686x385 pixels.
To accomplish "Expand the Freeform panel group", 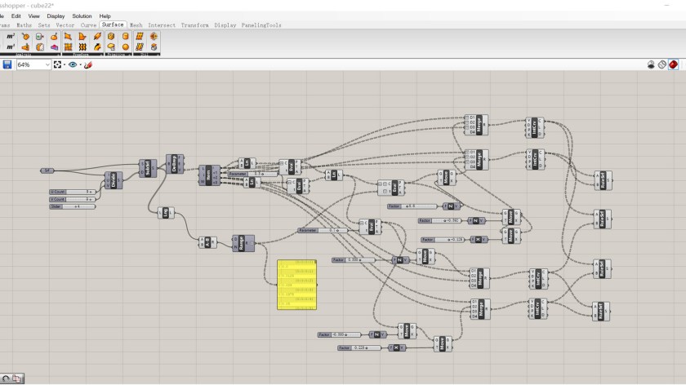I will coord(80,55).
